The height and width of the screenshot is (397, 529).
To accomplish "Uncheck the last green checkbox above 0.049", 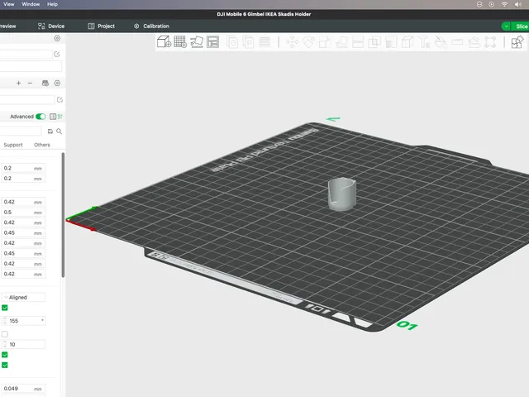I will click(x=5, y=365).
